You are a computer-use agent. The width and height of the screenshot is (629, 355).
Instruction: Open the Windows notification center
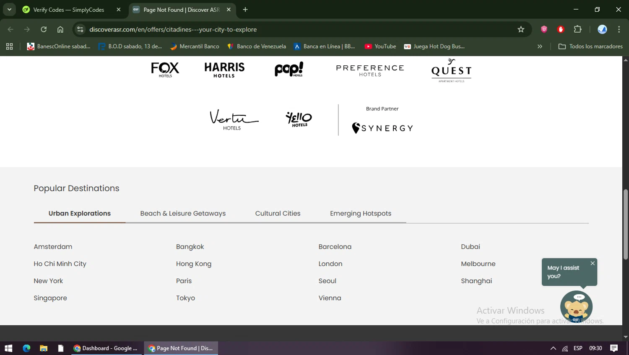614,348
